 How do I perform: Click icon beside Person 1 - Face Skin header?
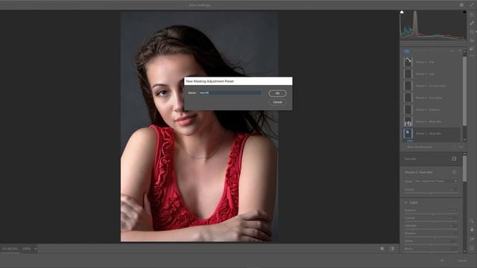click(x=455, y=172)
